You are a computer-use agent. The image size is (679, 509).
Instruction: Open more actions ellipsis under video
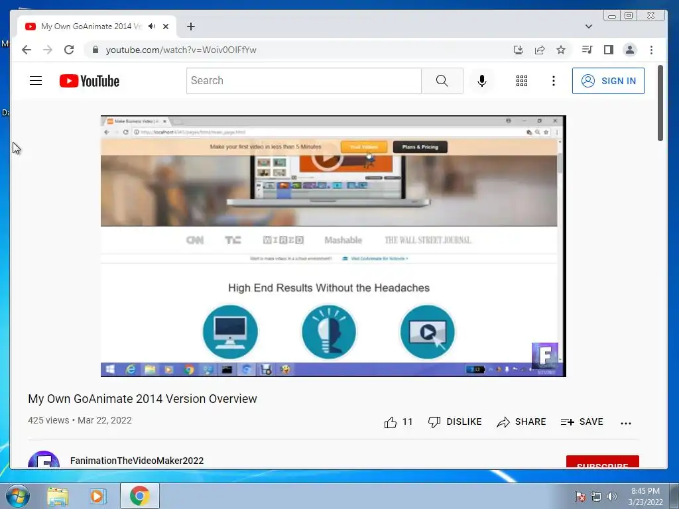click(626, 423)
